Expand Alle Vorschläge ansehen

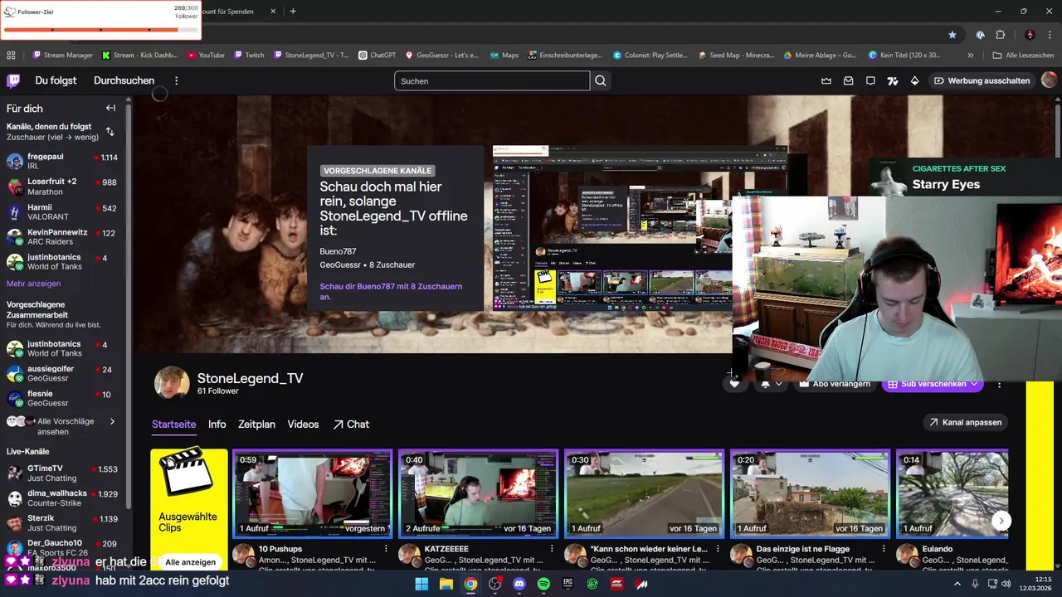62,426
